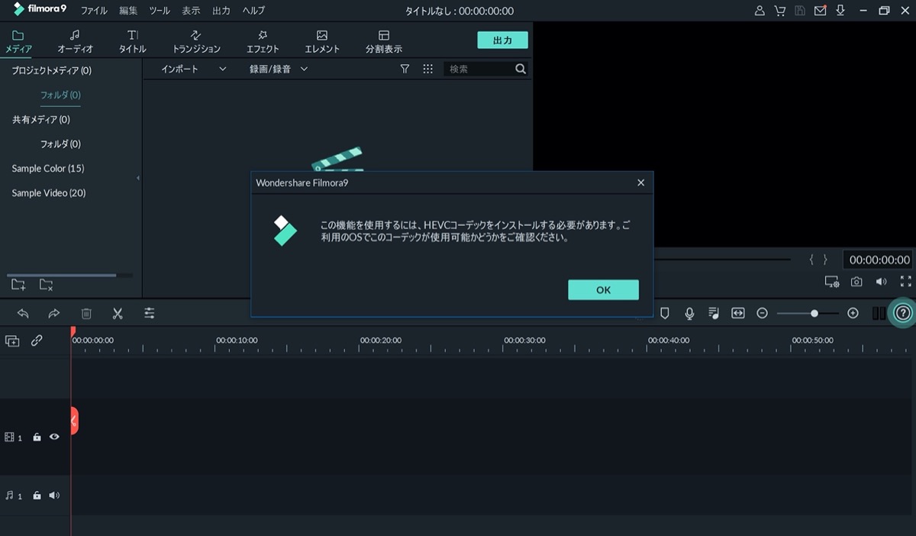Screen dimensions: 916x536
Task: Open the help question mark button
Action: pyautogui.click(x=903, y=313)
